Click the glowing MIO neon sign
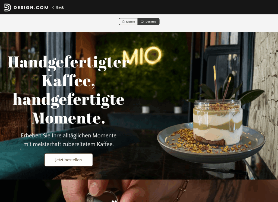This screenshot has height=202, width=278. 142,56
